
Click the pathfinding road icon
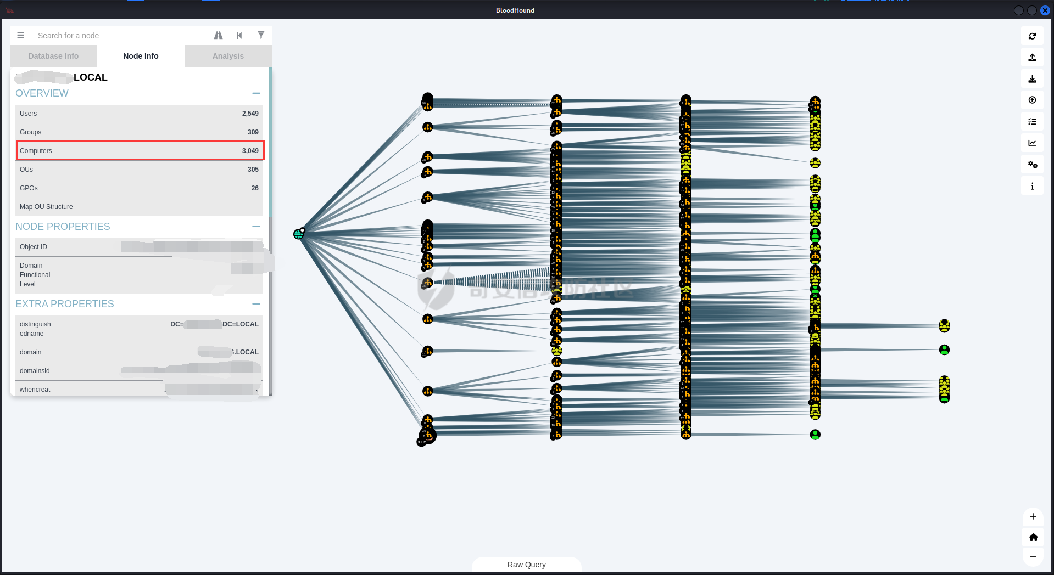tap(218, 35)
